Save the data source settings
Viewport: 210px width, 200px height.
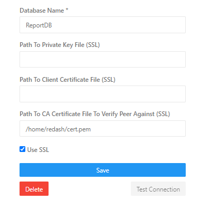tap(102, 170)
